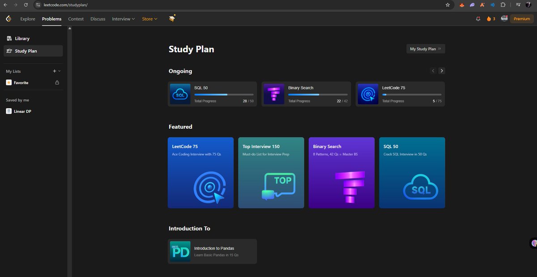537x277 pixels.
Task: Show next ongoing study plans arrow
Action: 442,71
